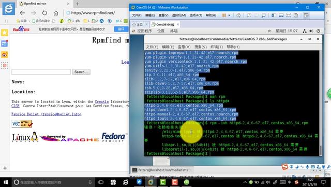Switch to VMware Unity mode
Image resolution: width=331 pixels, height=187 pixels.
296,15
